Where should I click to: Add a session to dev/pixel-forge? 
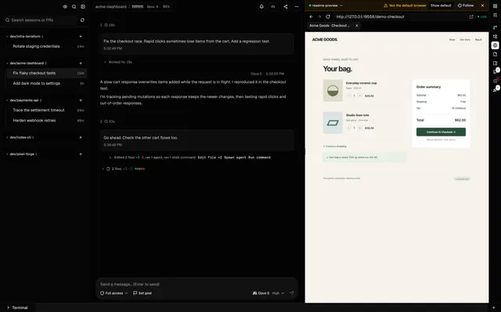tap(81, 154)
